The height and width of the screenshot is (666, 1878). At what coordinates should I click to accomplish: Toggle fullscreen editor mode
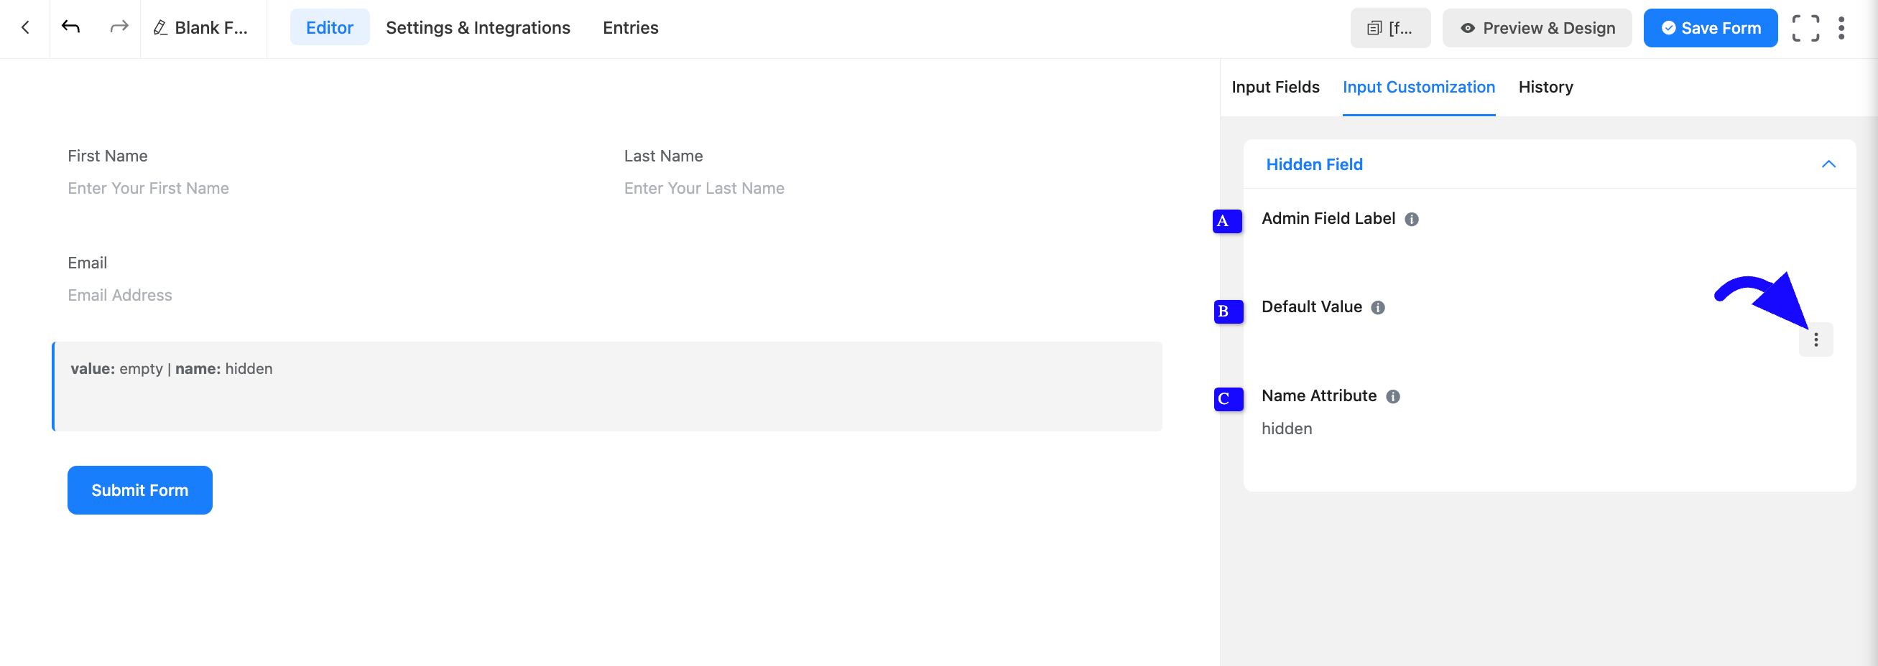click(x=1806, y=29)
